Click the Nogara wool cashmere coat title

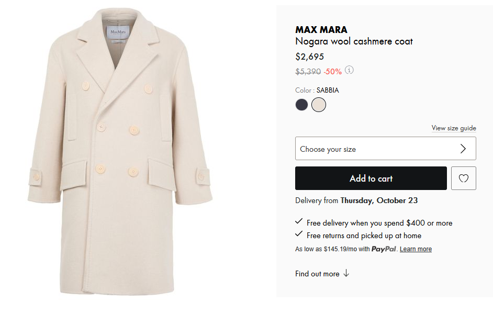(x=354, y=41)
